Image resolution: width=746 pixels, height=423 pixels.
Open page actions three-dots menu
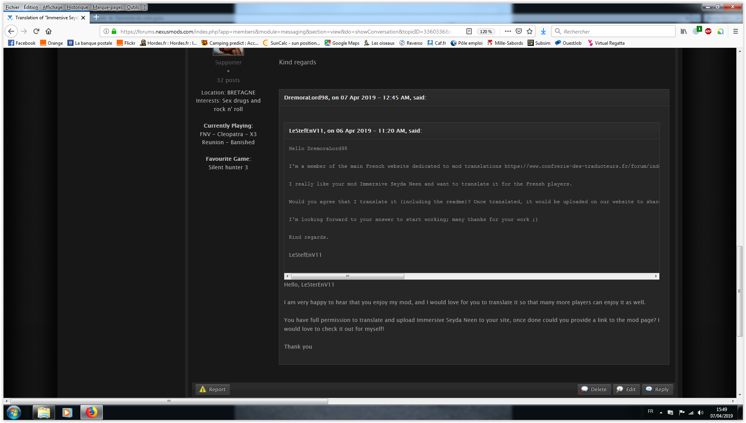click(x=508, y=31)
